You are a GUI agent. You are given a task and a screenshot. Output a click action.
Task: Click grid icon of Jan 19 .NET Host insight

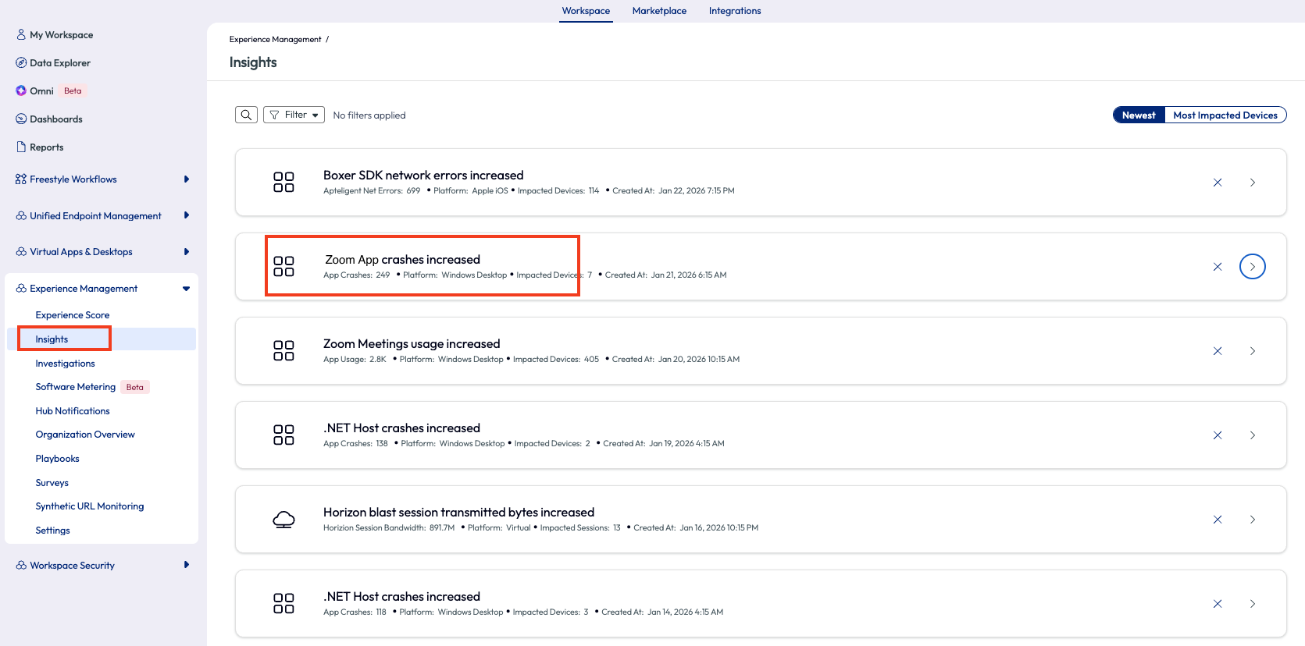point(283,435)
